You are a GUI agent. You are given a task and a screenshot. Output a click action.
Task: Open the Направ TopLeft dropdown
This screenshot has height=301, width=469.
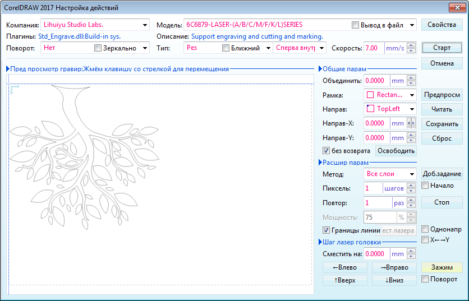412,109
